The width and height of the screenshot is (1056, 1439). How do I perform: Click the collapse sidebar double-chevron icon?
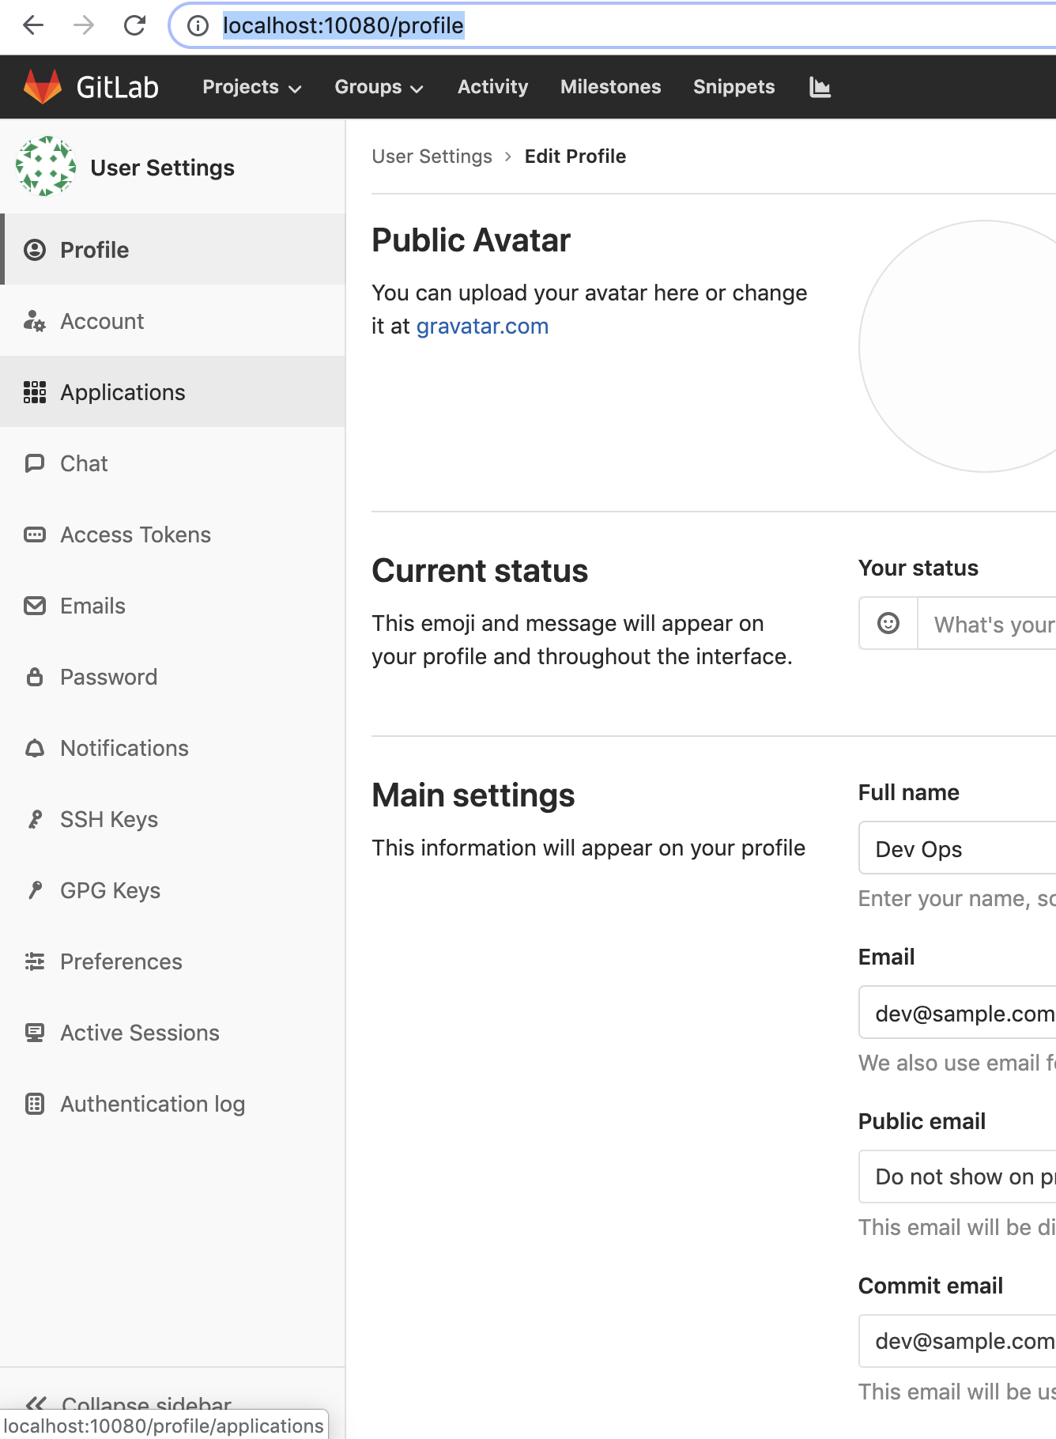[36, 1404]
